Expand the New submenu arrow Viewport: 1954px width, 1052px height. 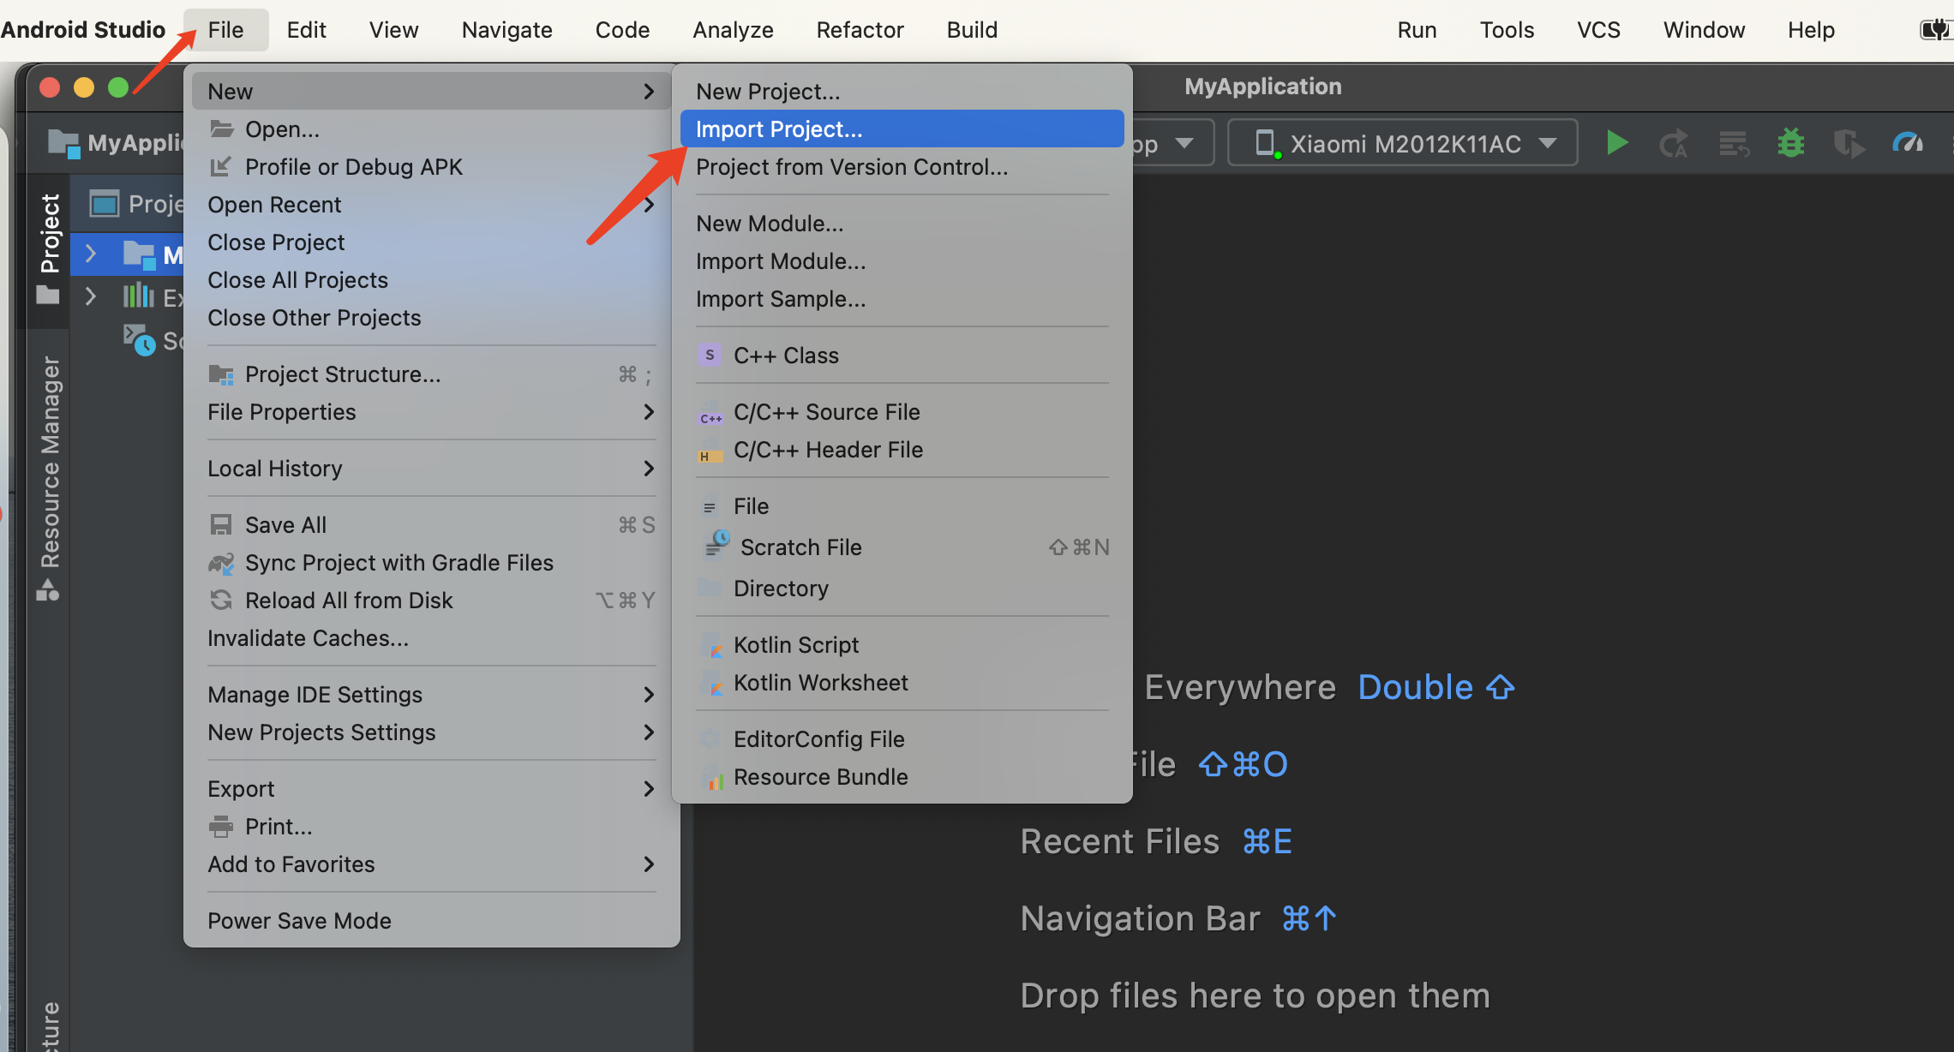click(649, 91)
